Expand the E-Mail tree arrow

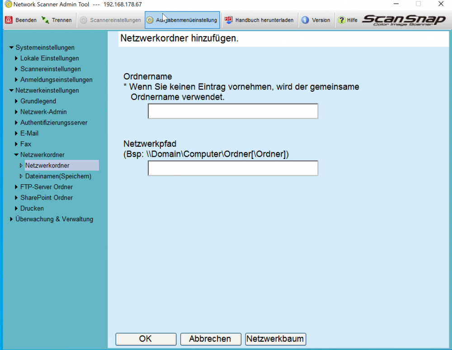[x=16, y=133]
